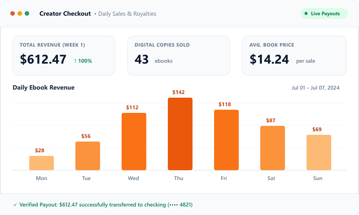
Task: Click the Tue axis label
Action: click(86, 178)
